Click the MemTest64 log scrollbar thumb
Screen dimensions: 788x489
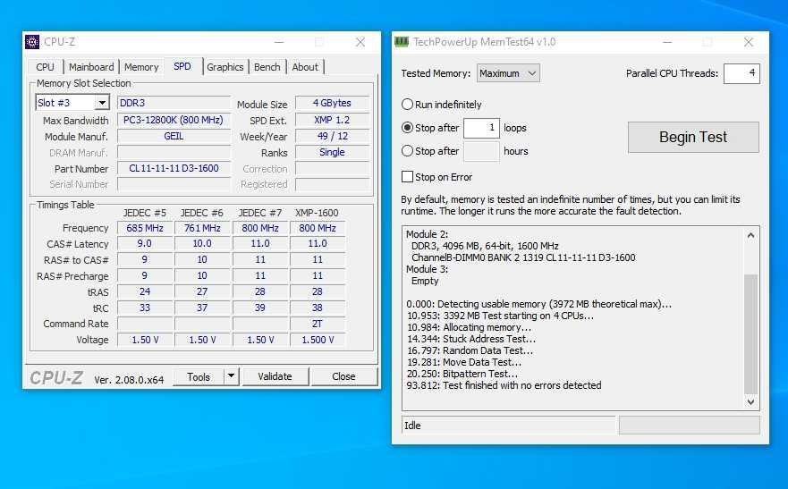[x=750, y=333]
